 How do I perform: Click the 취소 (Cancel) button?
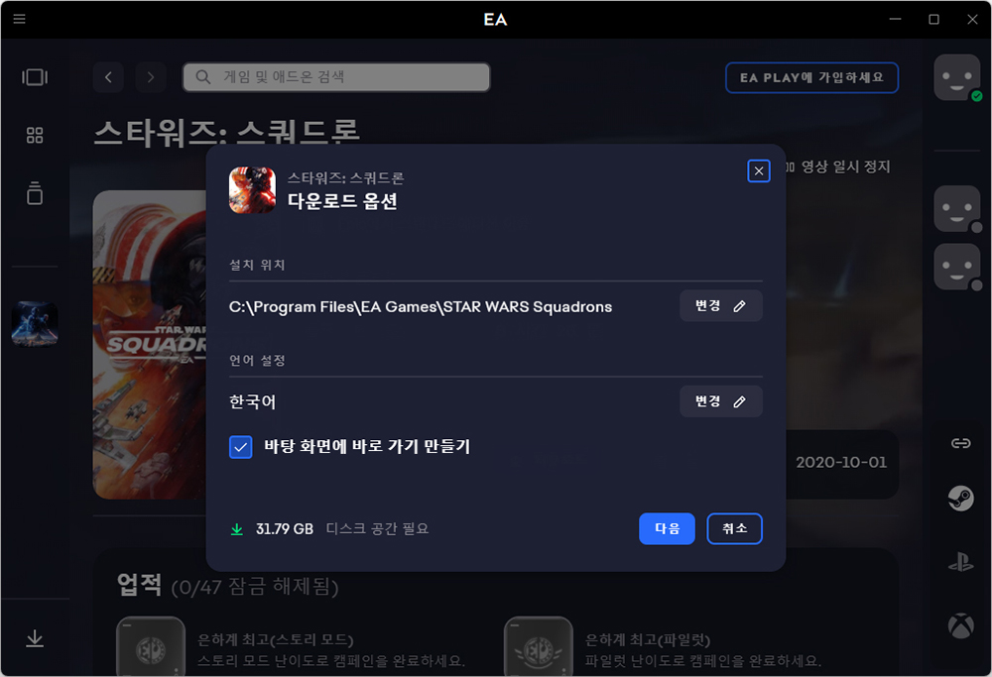coord(734,528)
